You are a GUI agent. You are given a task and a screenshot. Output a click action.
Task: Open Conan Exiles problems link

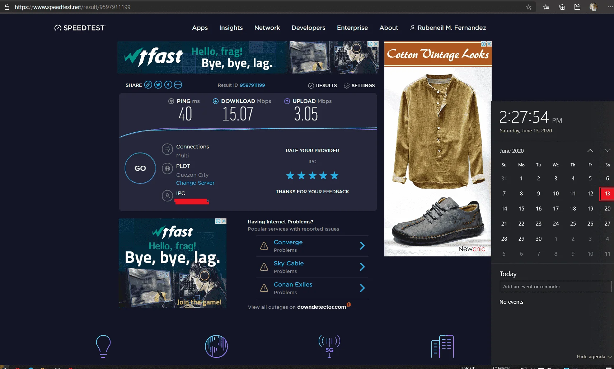[x=293, y=285]
